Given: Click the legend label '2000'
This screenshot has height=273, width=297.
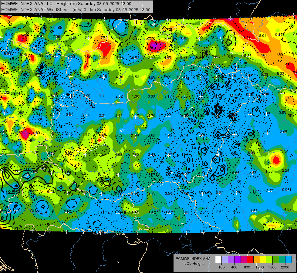Looking at the screenshot, I should pyautogui.click(x=285, y=267).
